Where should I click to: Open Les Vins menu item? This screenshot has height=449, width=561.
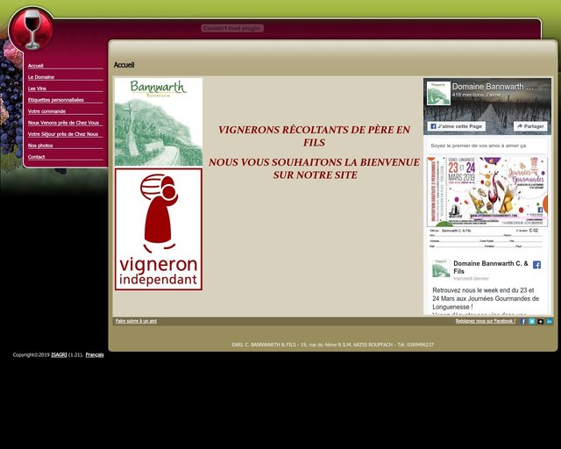(37, 89)
